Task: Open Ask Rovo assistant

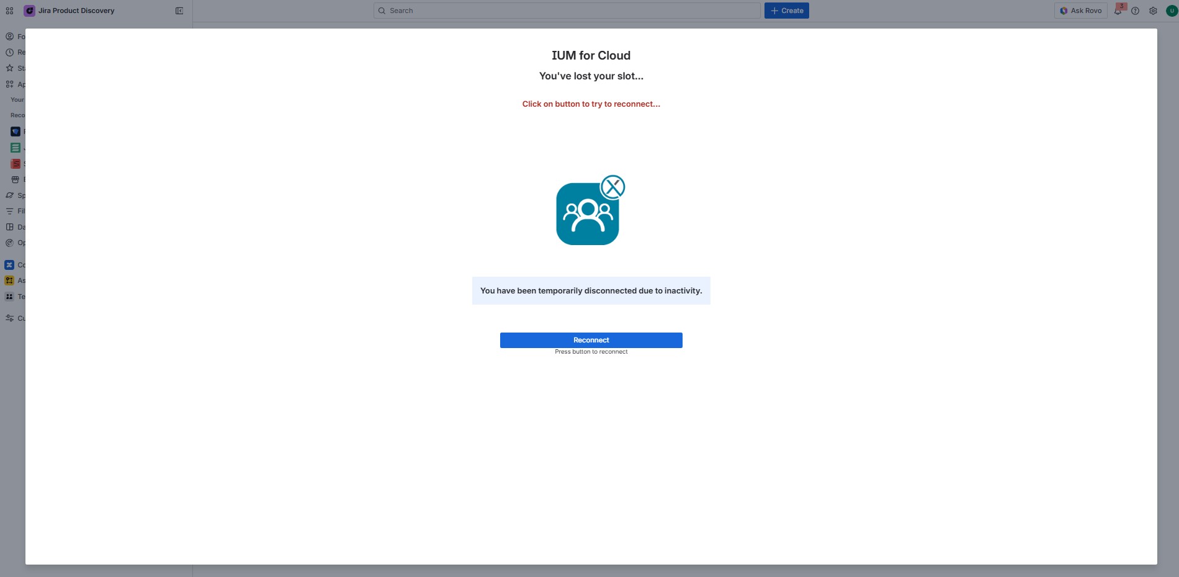Action: pyautogui.click(x=1080, y=11)
